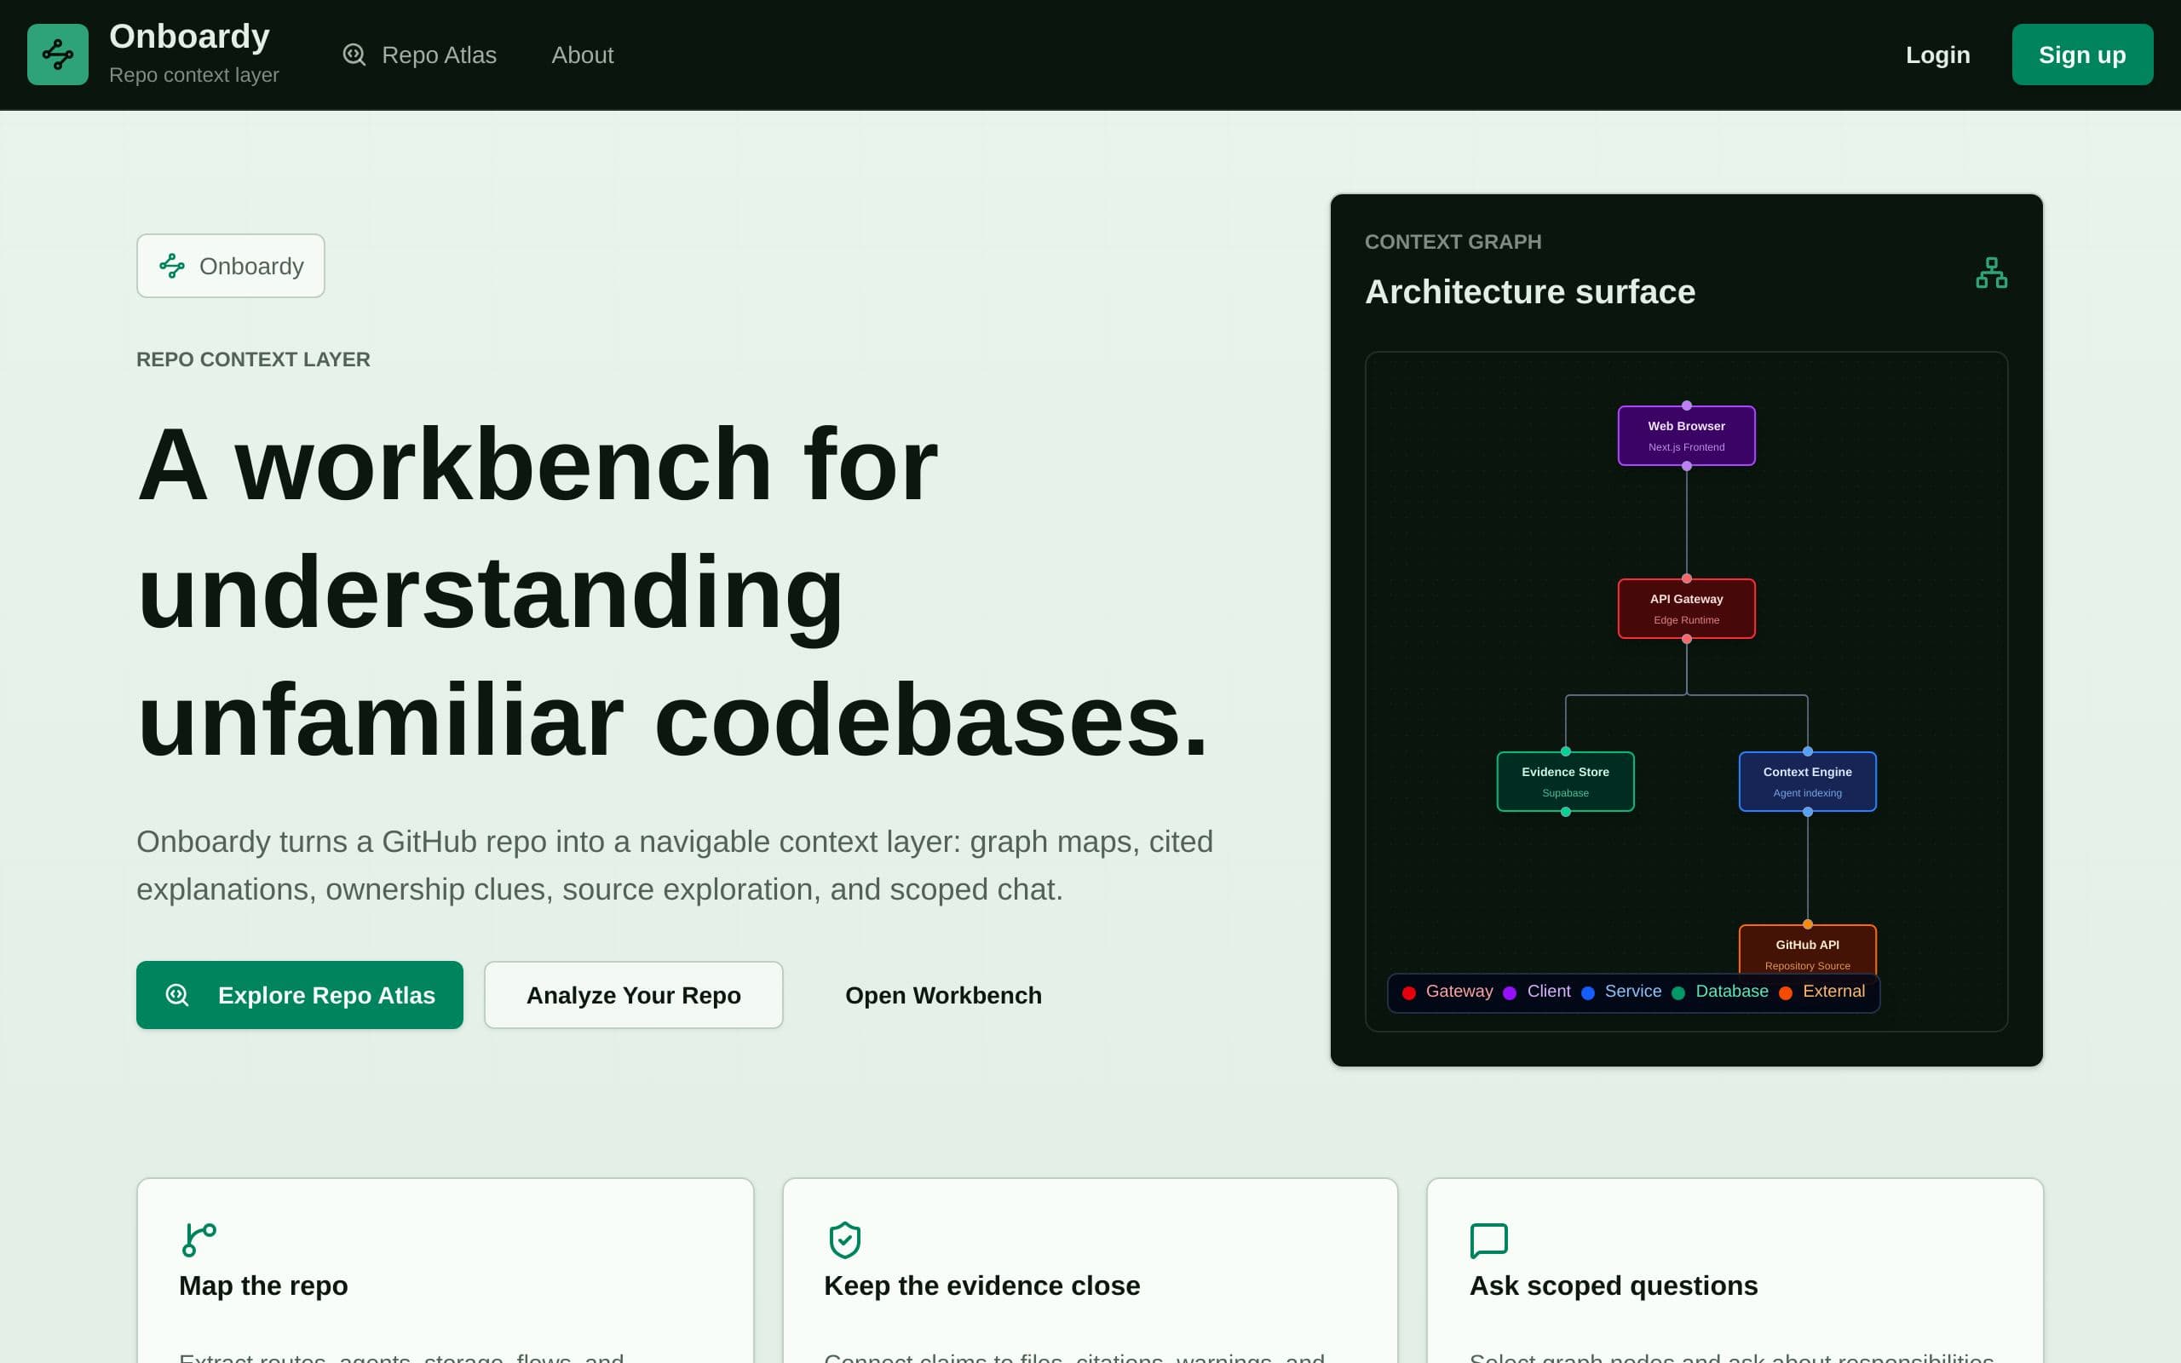The height and width of the screenshot is (1363, 2181).
Task: Click the search icon on Explore Repo Atlas
Action: pos(177,994)
